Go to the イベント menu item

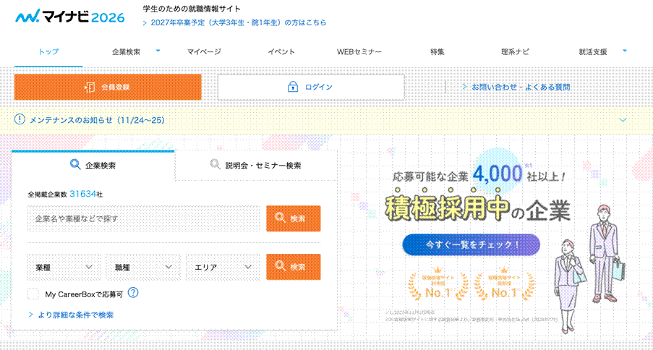[x=281, y=52]
